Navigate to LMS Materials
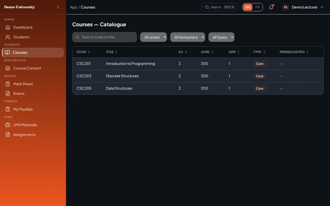 [x=33, y=125]
